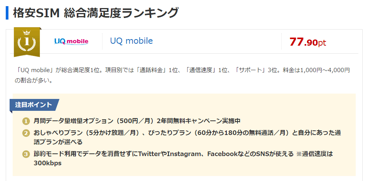
Task: Click the UQ mobile summary description paragraph
Action: click(x=182, y=75)
